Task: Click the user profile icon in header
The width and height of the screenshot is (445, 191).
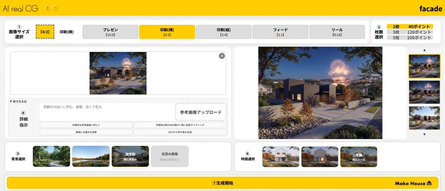Action: click(x=47, y=8)
